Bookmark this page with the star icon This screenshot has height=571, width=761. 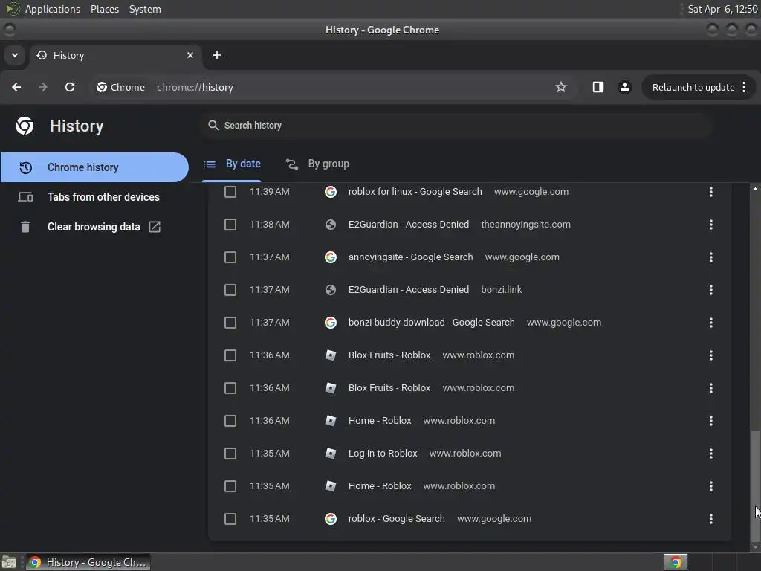pos(561,87)
